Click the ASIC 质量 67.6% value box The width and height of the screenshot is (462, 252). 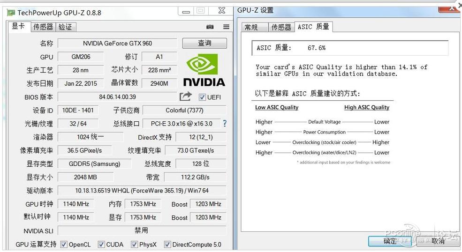coord(350,48)
